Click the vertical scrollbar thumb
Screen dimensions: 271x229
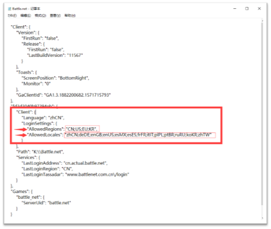(x=262, y=114)
